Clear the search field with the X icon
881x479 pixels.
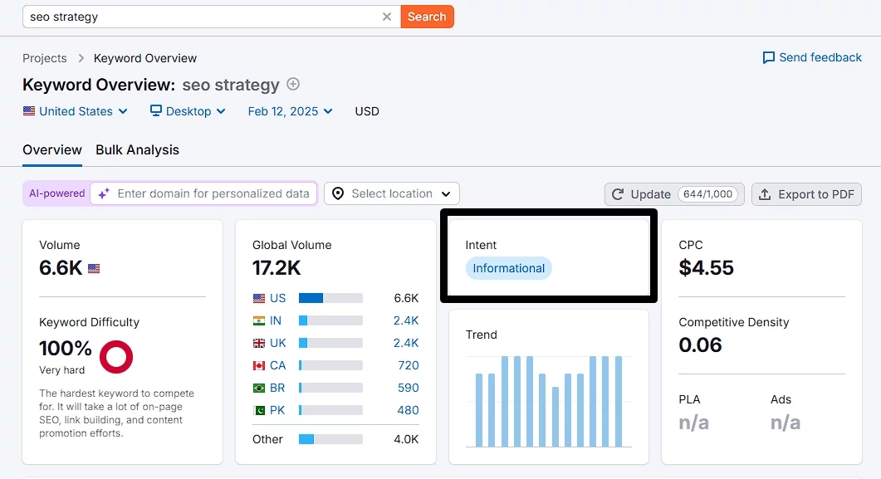387,17
